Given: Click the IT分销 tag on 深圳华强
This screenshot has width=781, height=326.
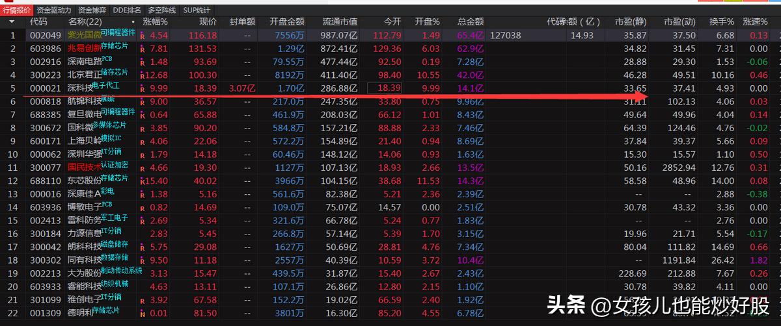Looking at the screenshot, I should [111, 152].
